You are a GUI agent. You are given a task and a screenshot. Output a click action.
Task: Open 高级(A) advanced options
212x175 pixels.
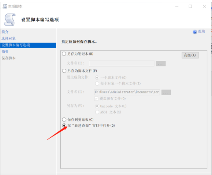(190, 55)
